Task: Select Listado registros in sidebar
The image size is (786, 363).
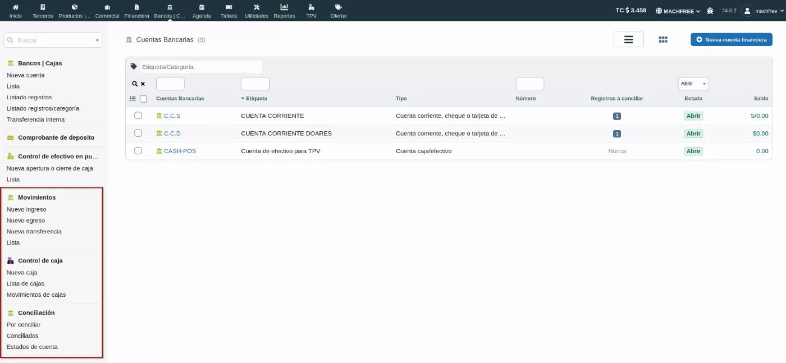Action: click(x=29, y=97)
